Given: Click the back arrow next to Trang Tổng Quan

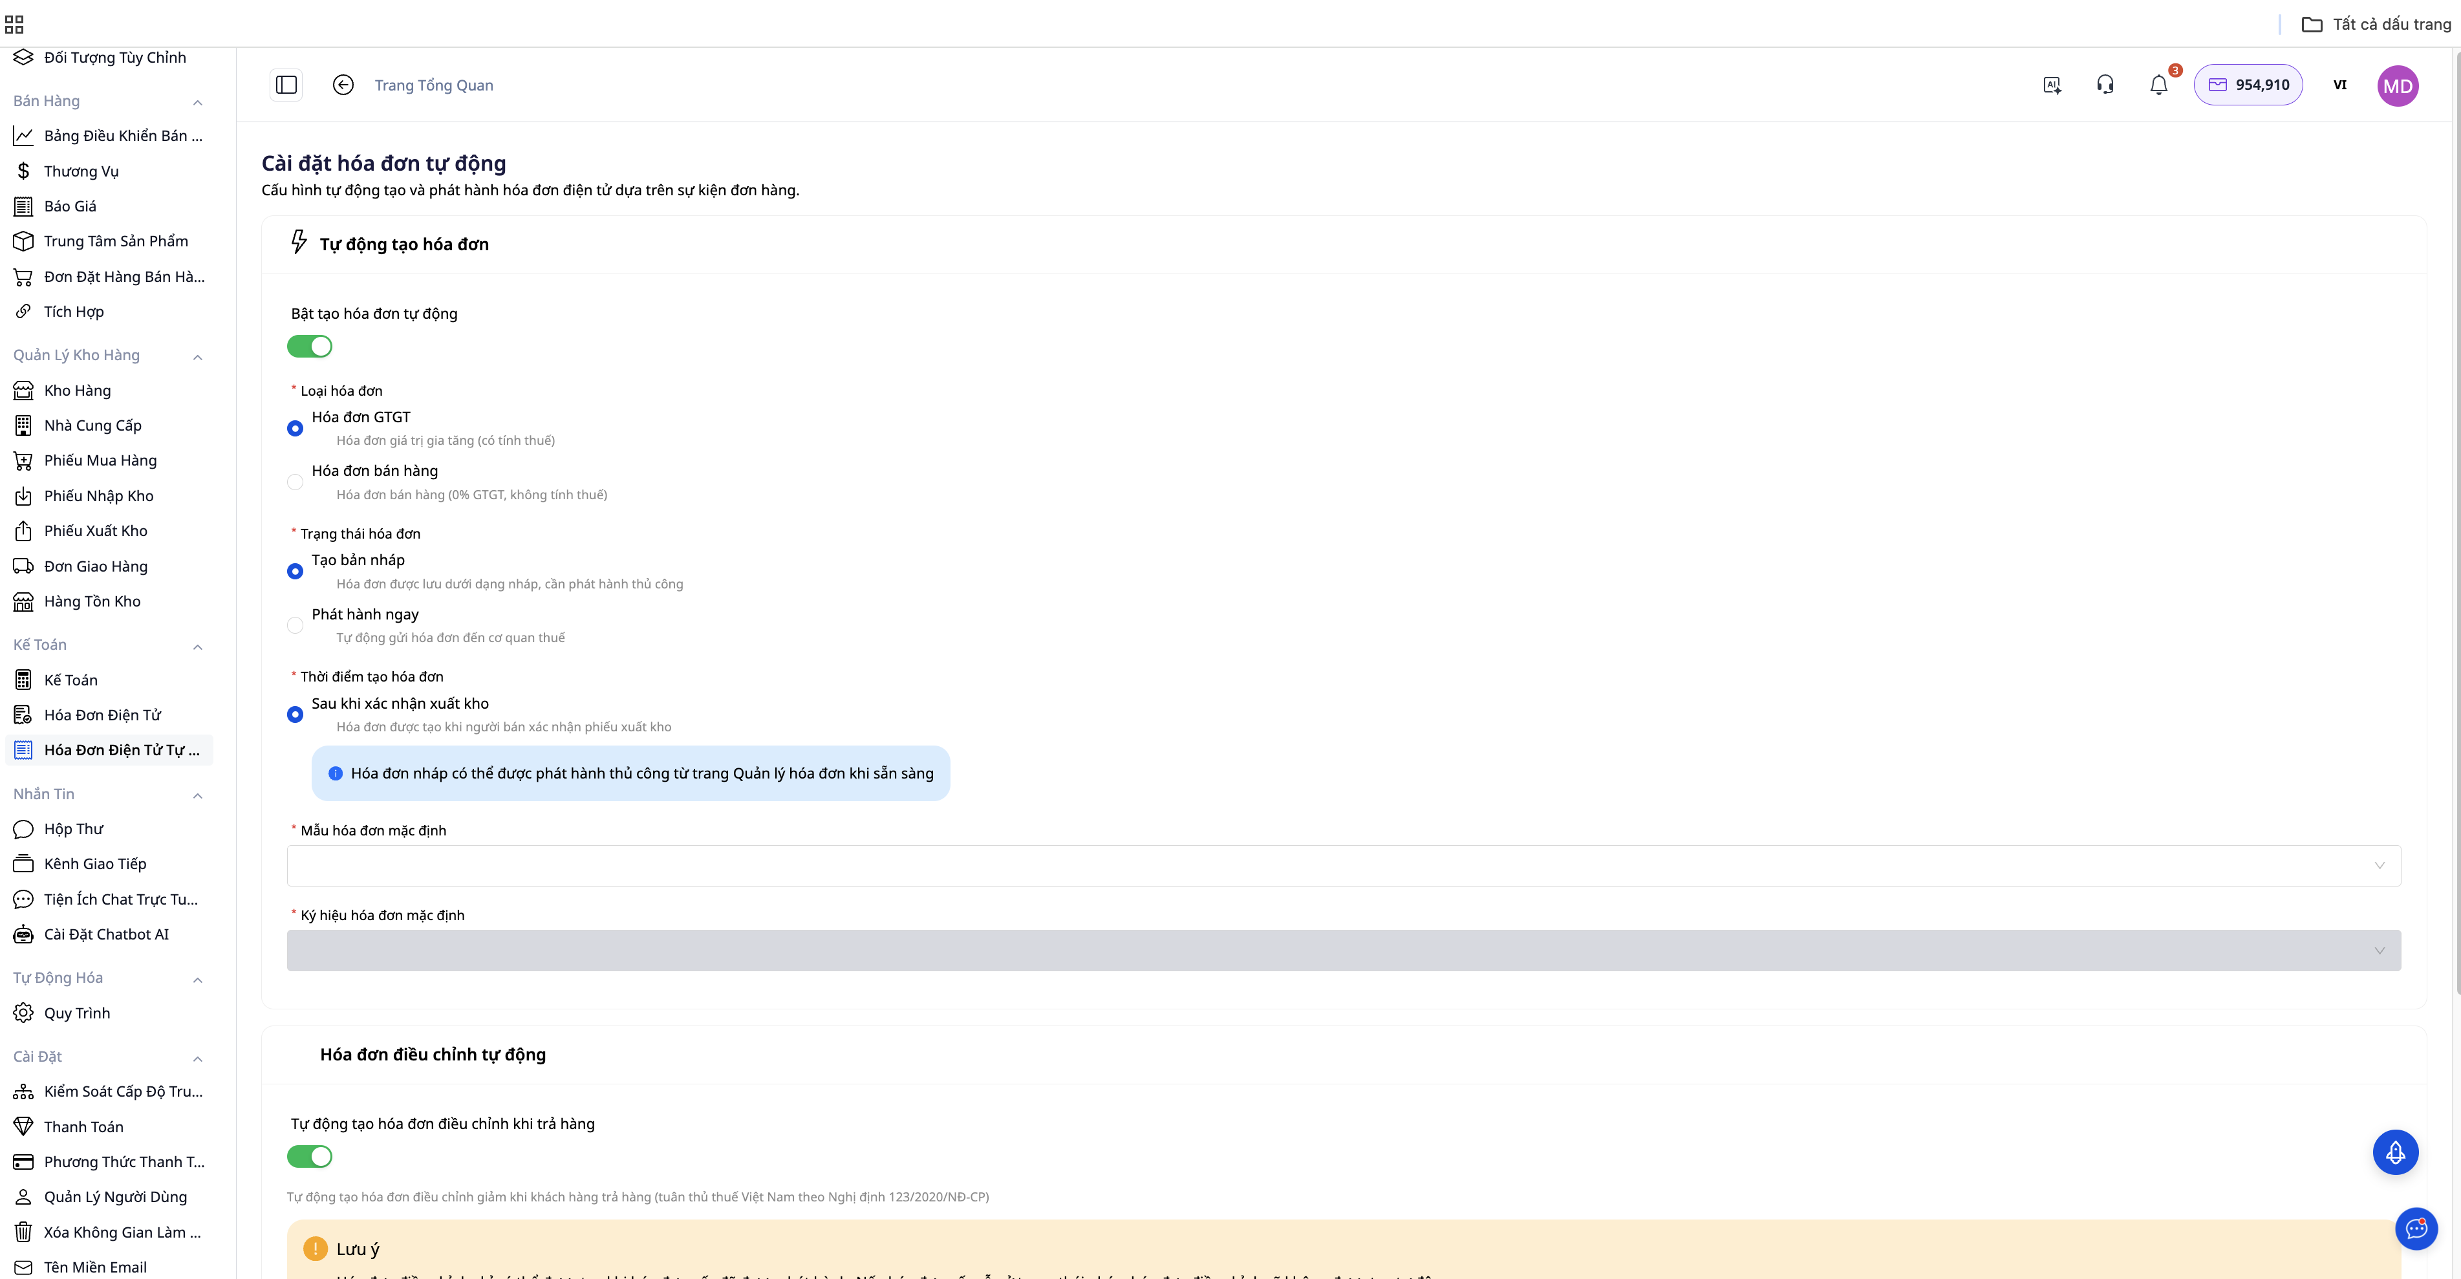Looking at the screenshot, I should (x=343, y=85).
